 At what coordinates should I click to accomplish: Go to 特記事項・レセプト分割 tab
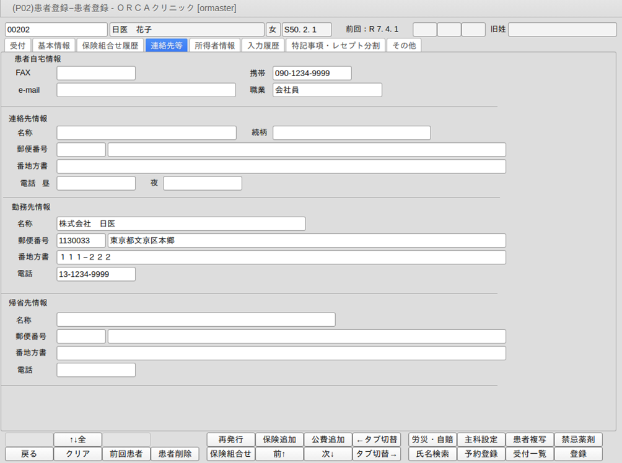[x=336, y=45]
